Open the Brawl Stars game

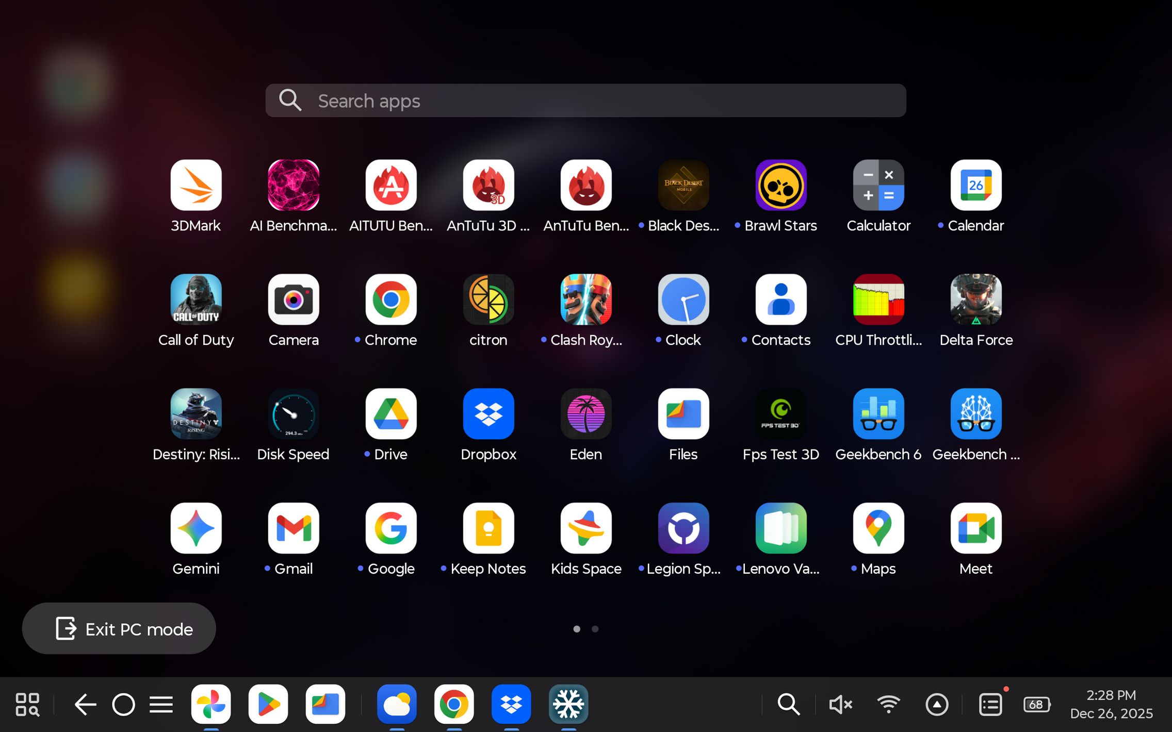(780, 186)
